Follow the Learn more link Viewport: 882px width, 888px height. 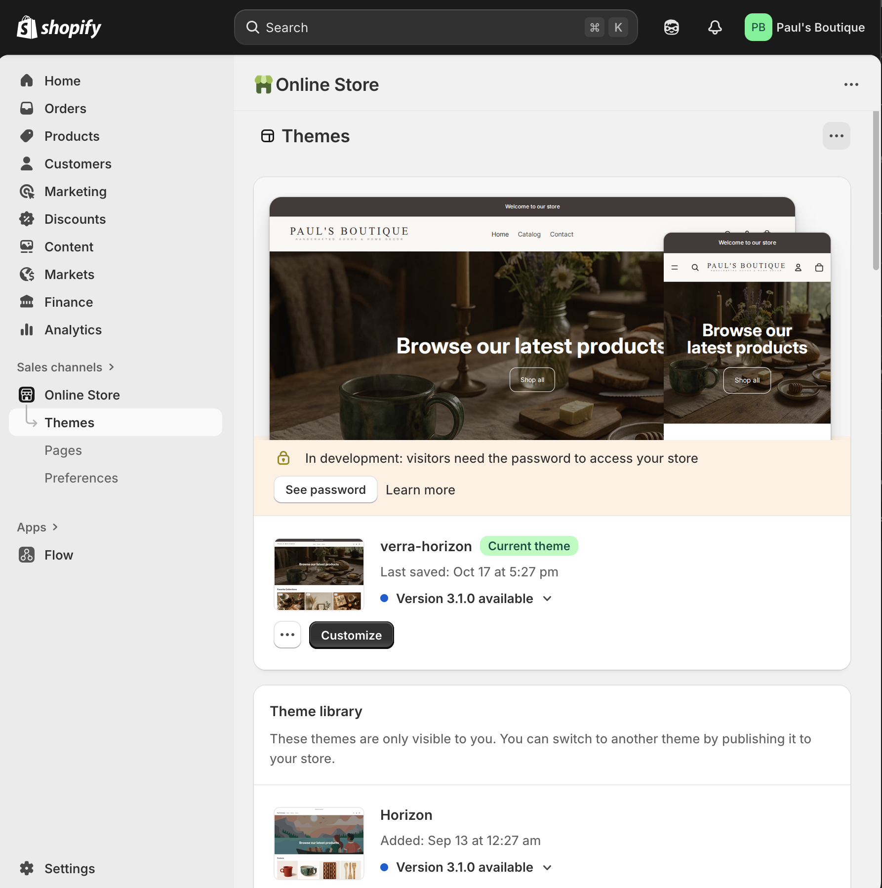(420, 490)
